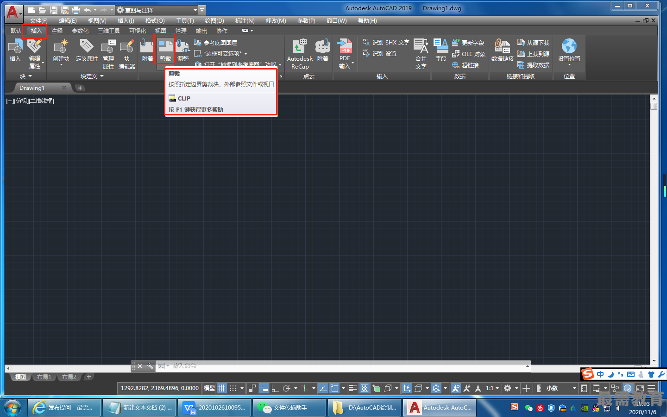Viewport: 667px width, 417px height.
Task: Click the 创建块 create block tool
Action: [x=61, y=52]
